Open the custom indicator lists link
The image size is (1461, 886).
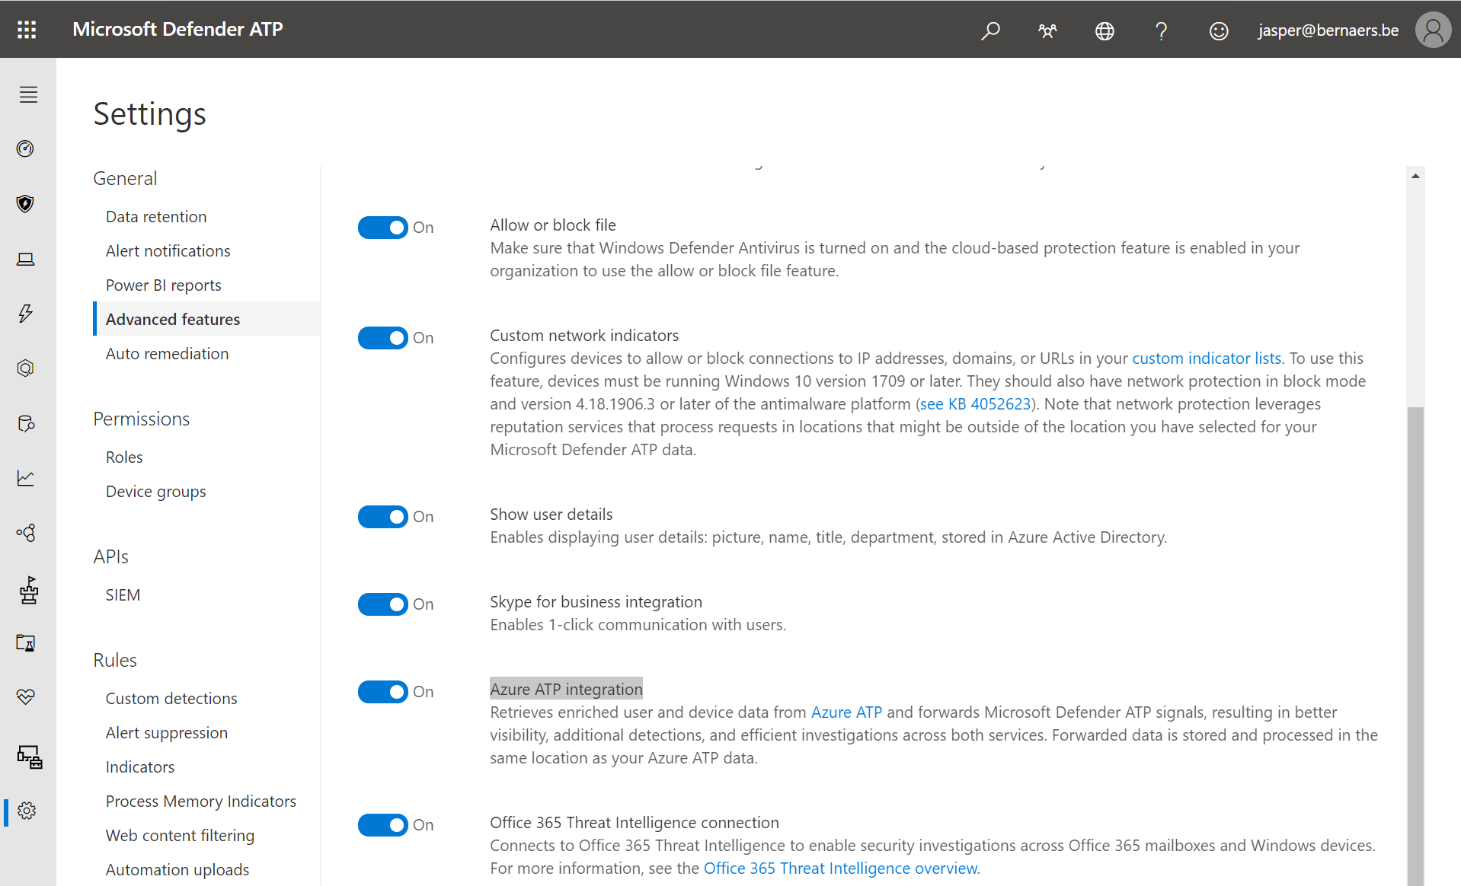point(1206,358)
